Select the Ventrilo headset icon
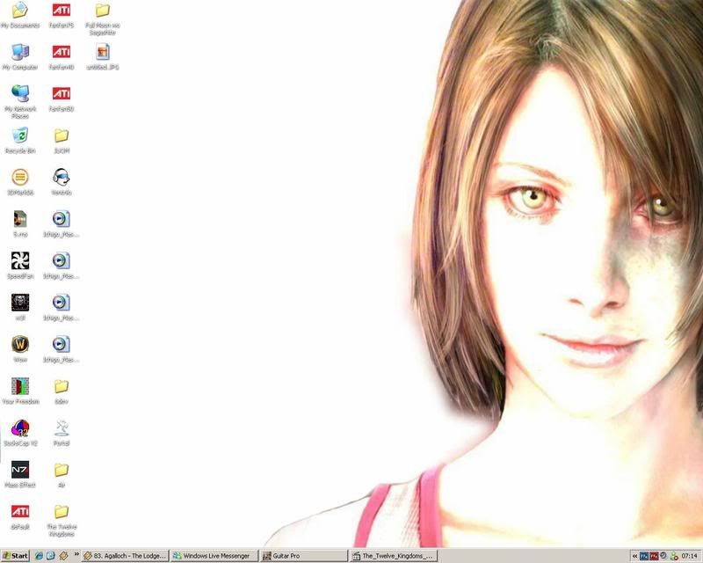703x563 pixels. point(61,177)
